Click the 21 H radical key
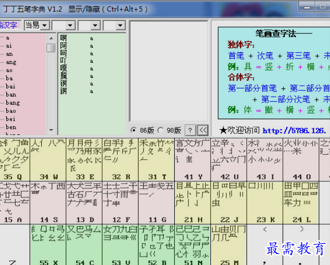This screenshot has width=330, height=265. click(x=192, y=202)
